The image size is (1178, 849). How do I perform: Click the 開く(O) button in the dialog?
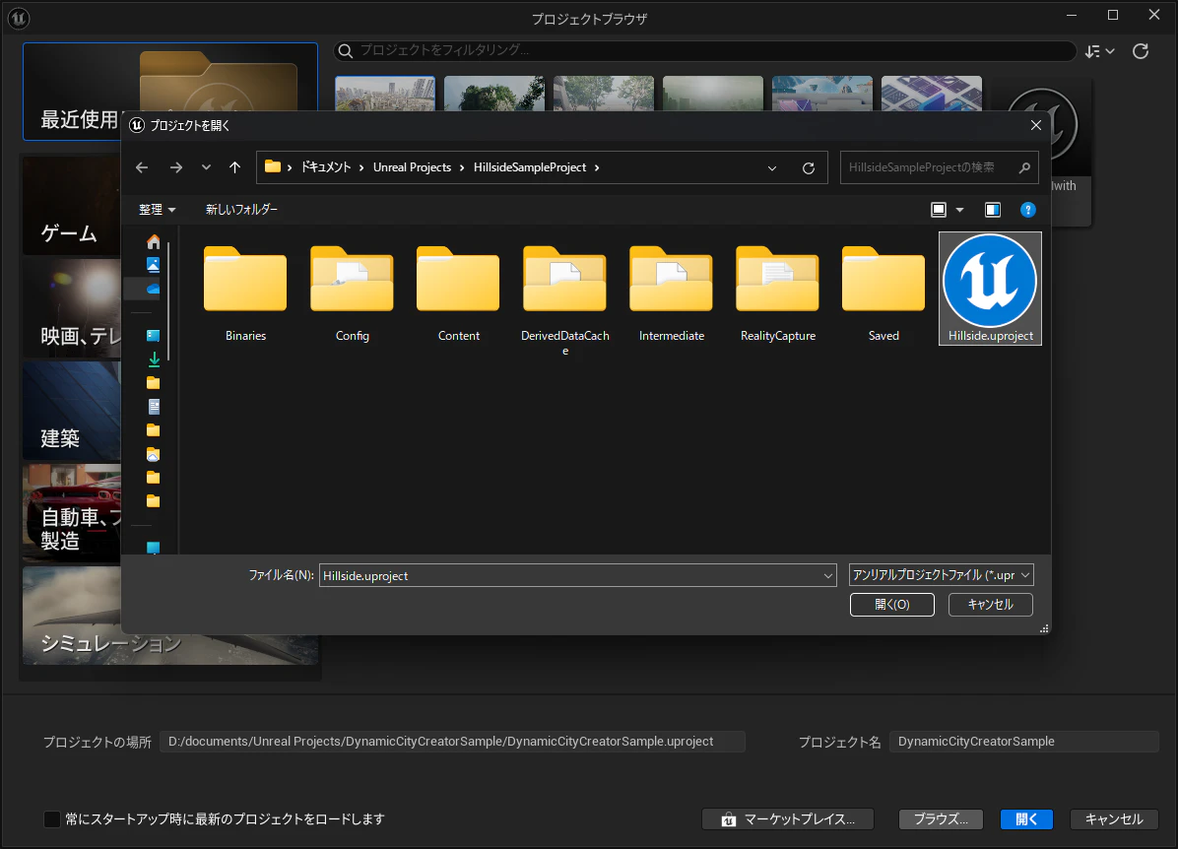[891, 605]
